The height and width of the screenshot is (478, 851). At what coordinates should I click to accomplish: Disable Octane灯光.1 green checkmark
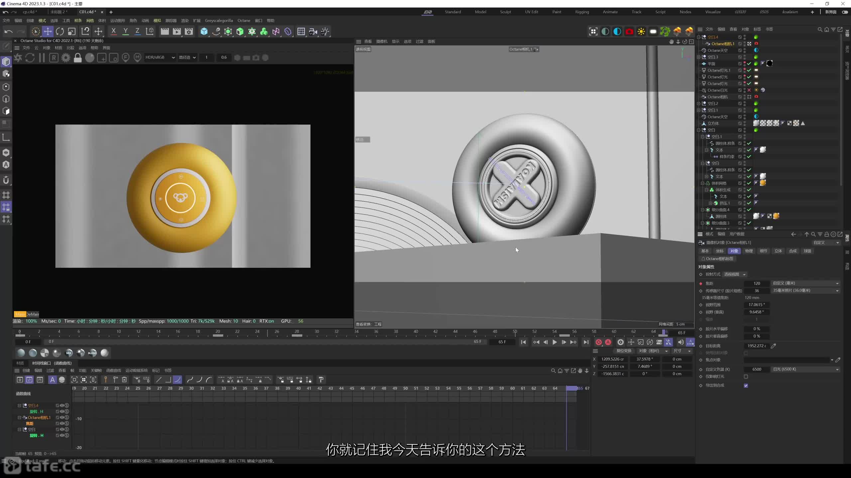coord(749,70)
